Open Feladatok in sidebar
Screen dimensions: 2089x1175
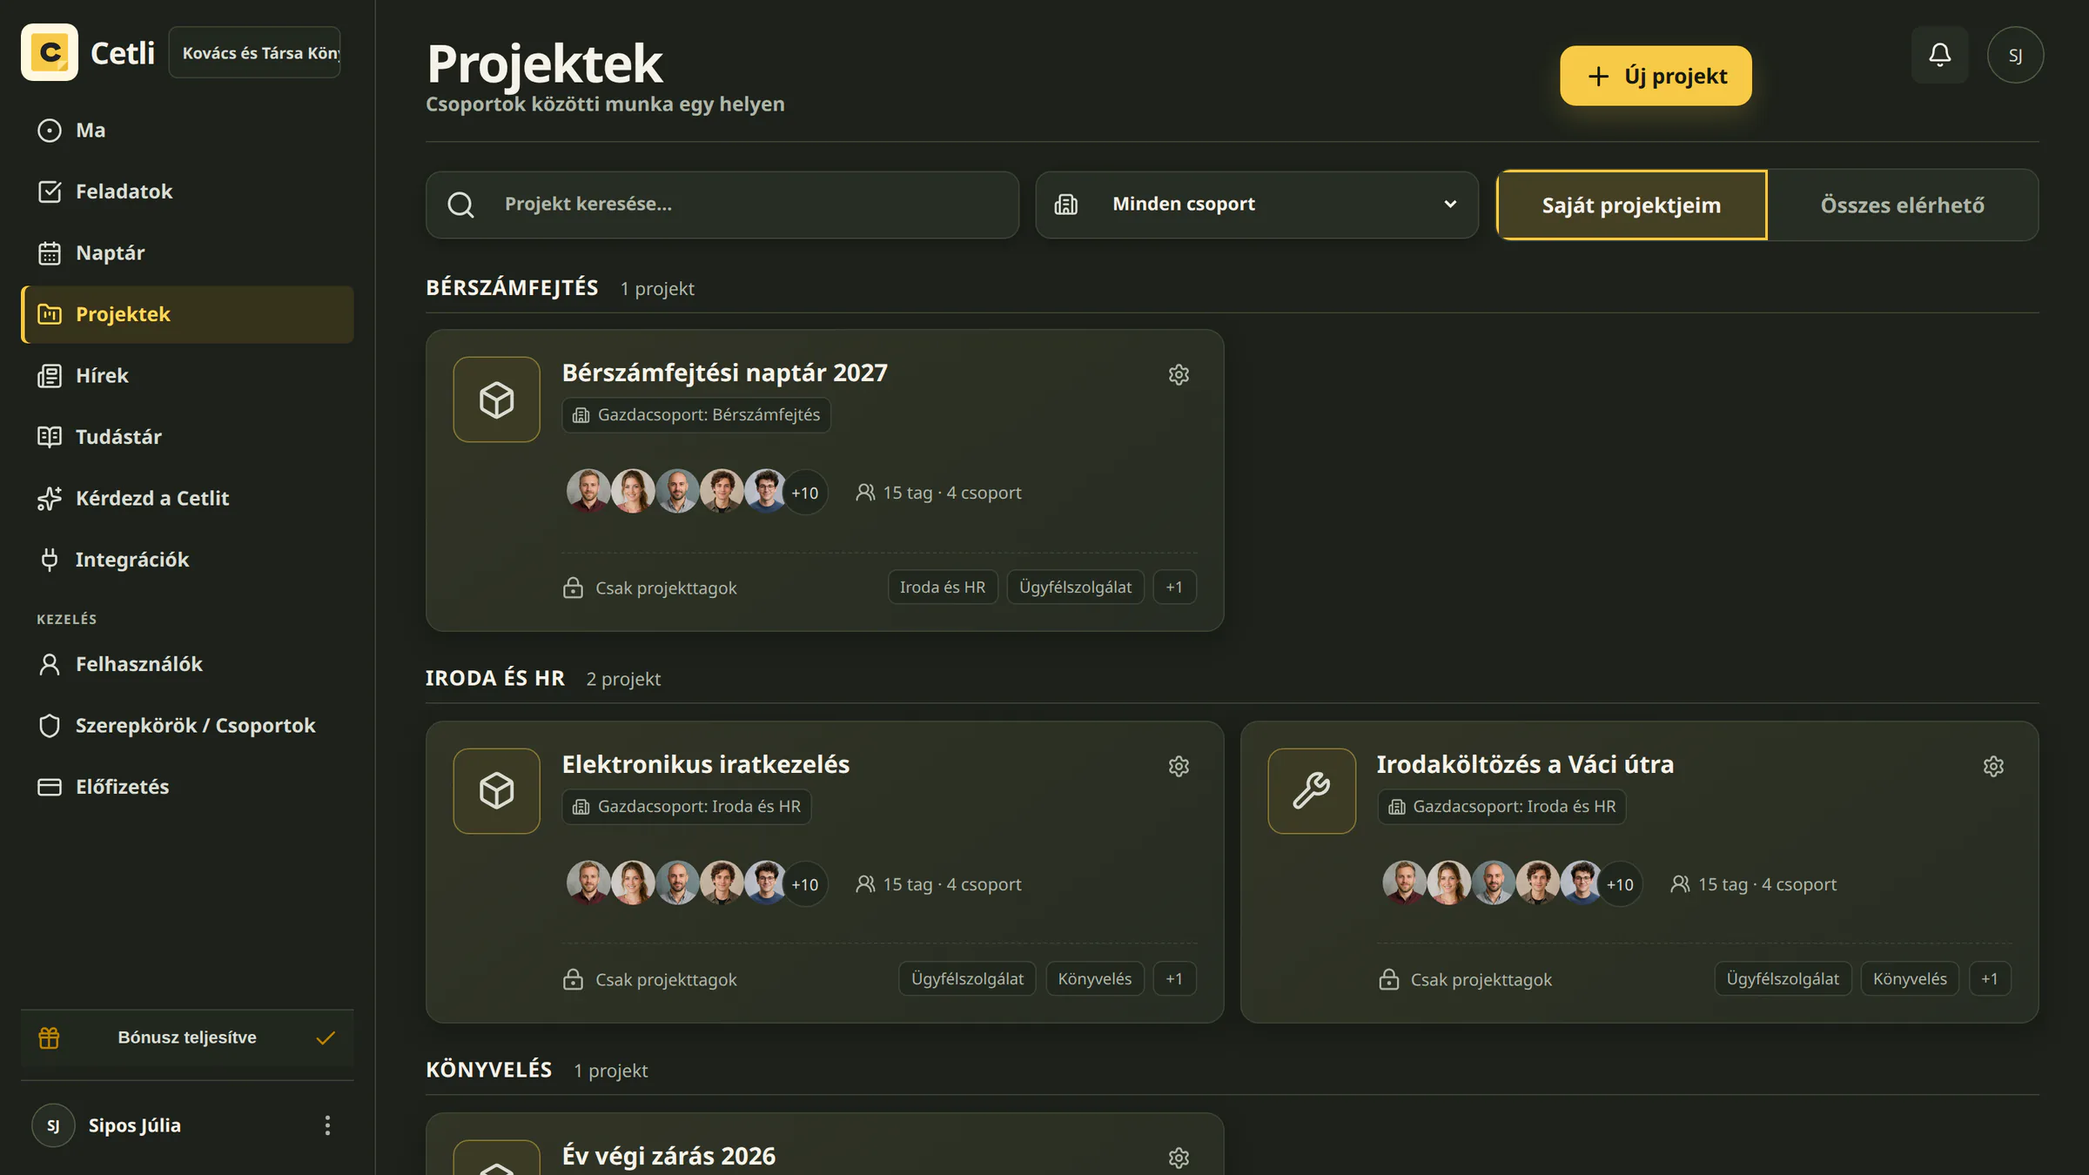tap(187, 191)
